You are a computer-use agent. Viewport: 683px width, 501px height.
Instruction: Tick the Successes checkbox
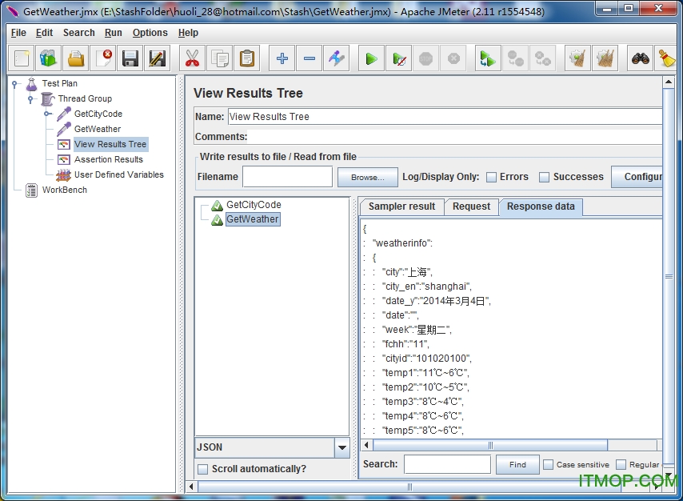coord(545,177)
